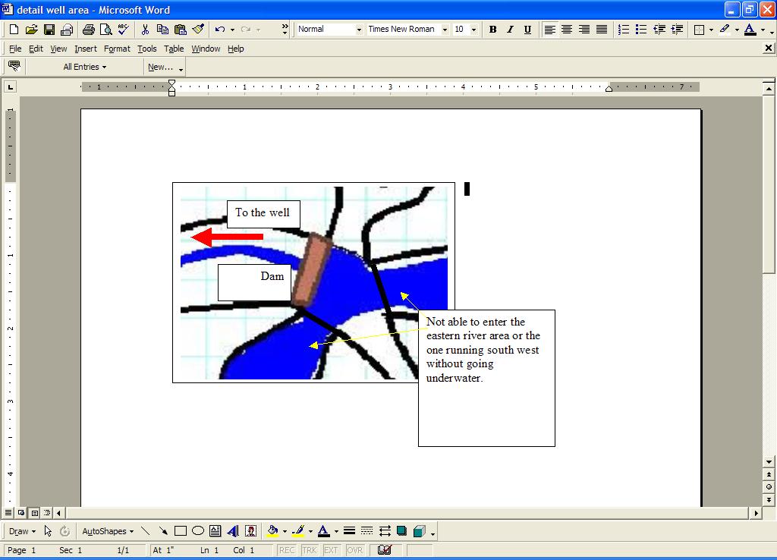Open the Shadow settings icon
Screen dimensions: 777x560
(x=402, y=531)
